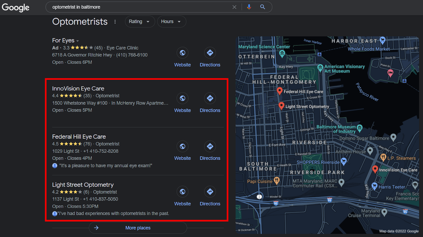Select InnoVision Eye Care map pin
Screen dimensions: 423x237
point(375,169)
